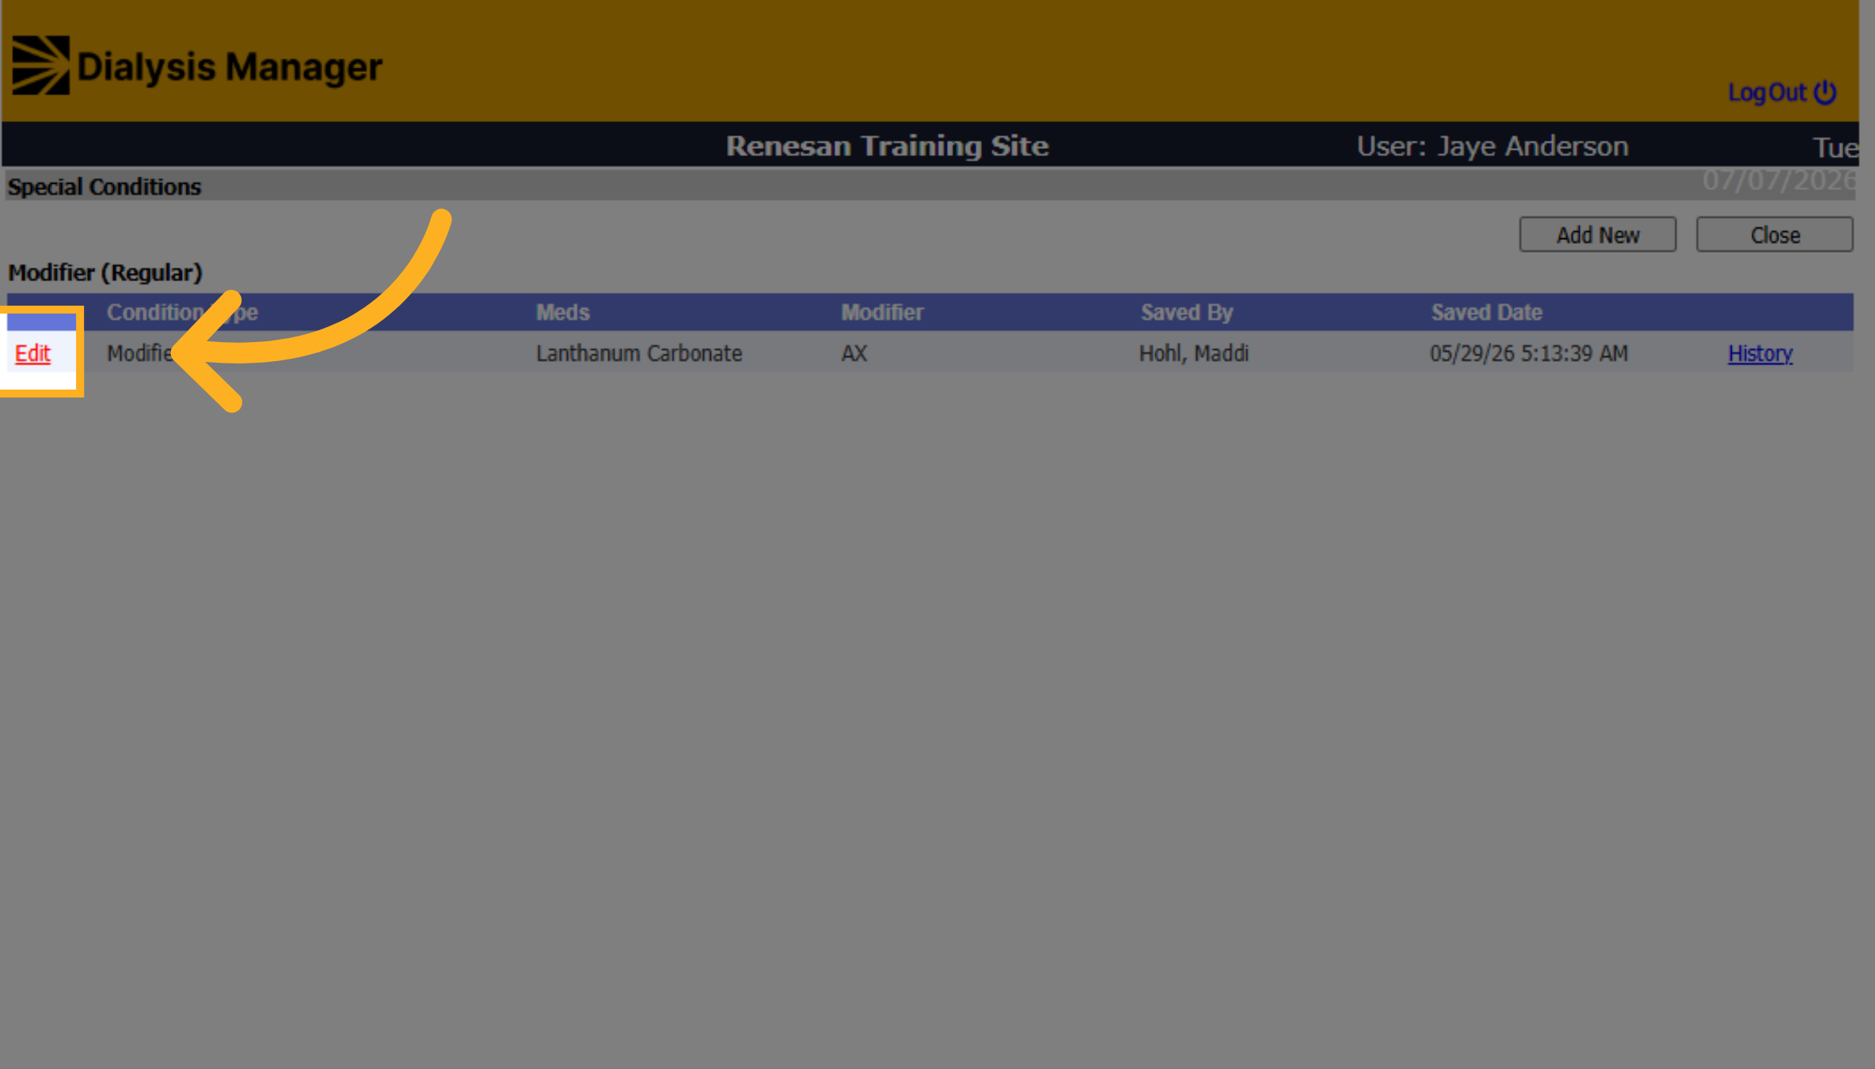The width and height of the screenshot is (1875, 1069).
Task: Click the Log Out link text
Action: click(x=1767, y=93)
